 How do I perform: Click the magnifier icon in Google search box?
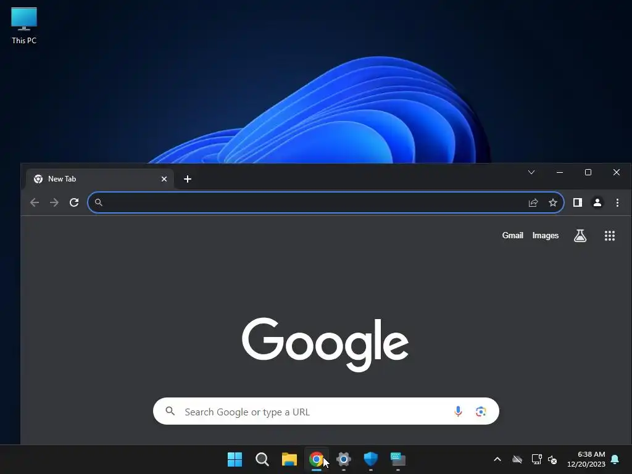pos(170,411)
